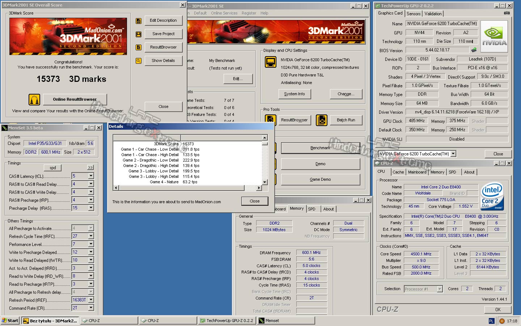
Task: Click Batch Run button
Action: 346,120
